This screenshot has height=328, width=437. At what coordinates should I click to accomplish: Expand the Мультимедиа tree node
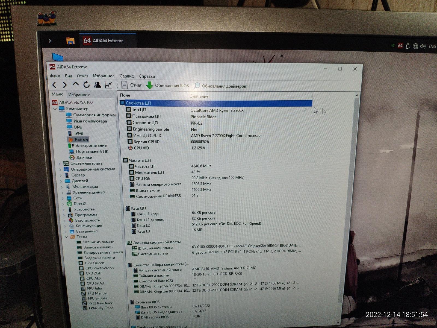(x=62, y=187)
